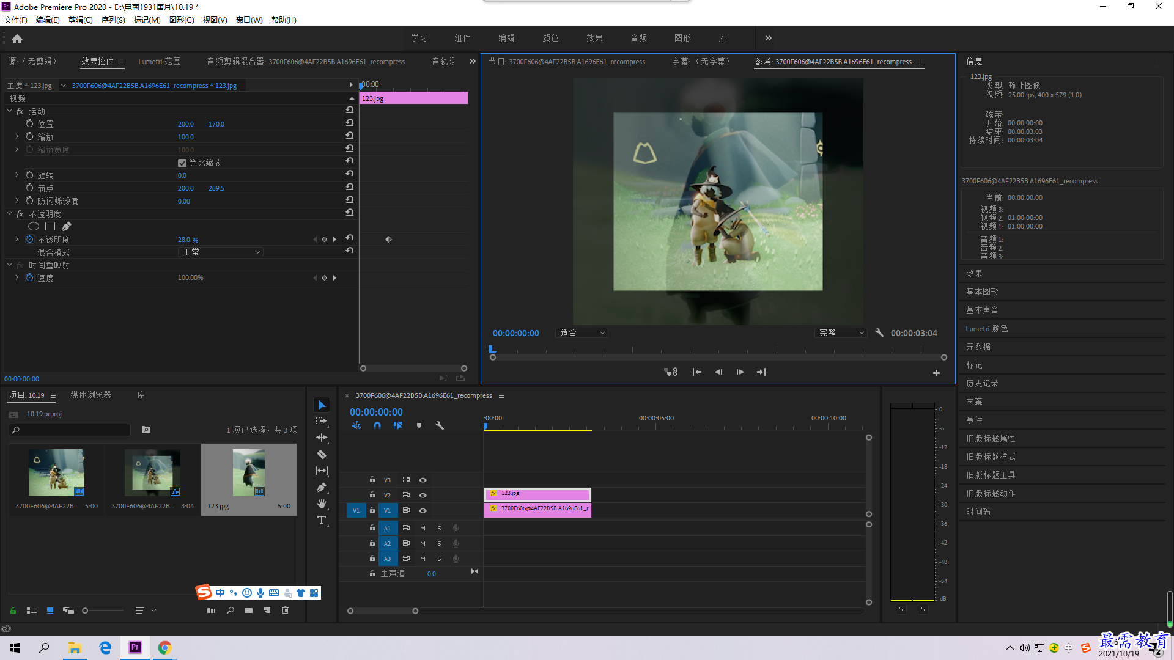Viewport: 1174px width, 660px height.
Task: Select the Type tool
Action: coord(322,520)
